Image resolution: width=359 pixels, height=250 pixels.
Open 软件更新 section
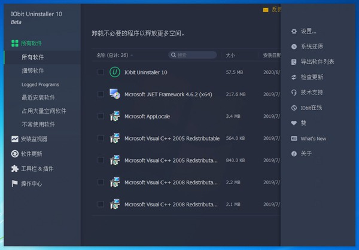31,154
